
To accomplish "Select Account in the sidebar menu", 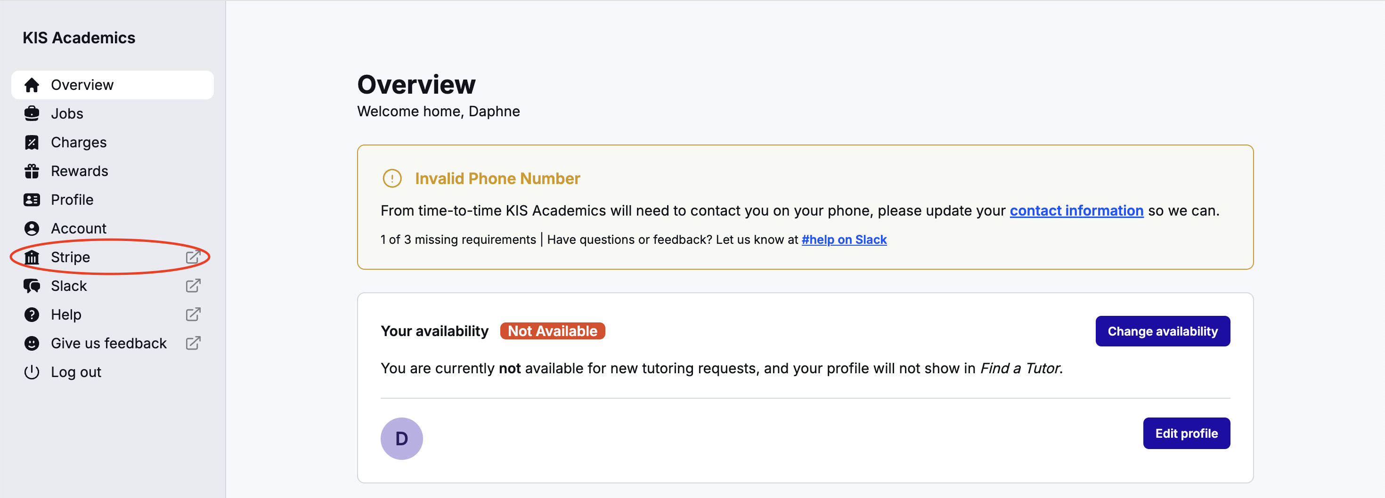I will coord(79,228).
